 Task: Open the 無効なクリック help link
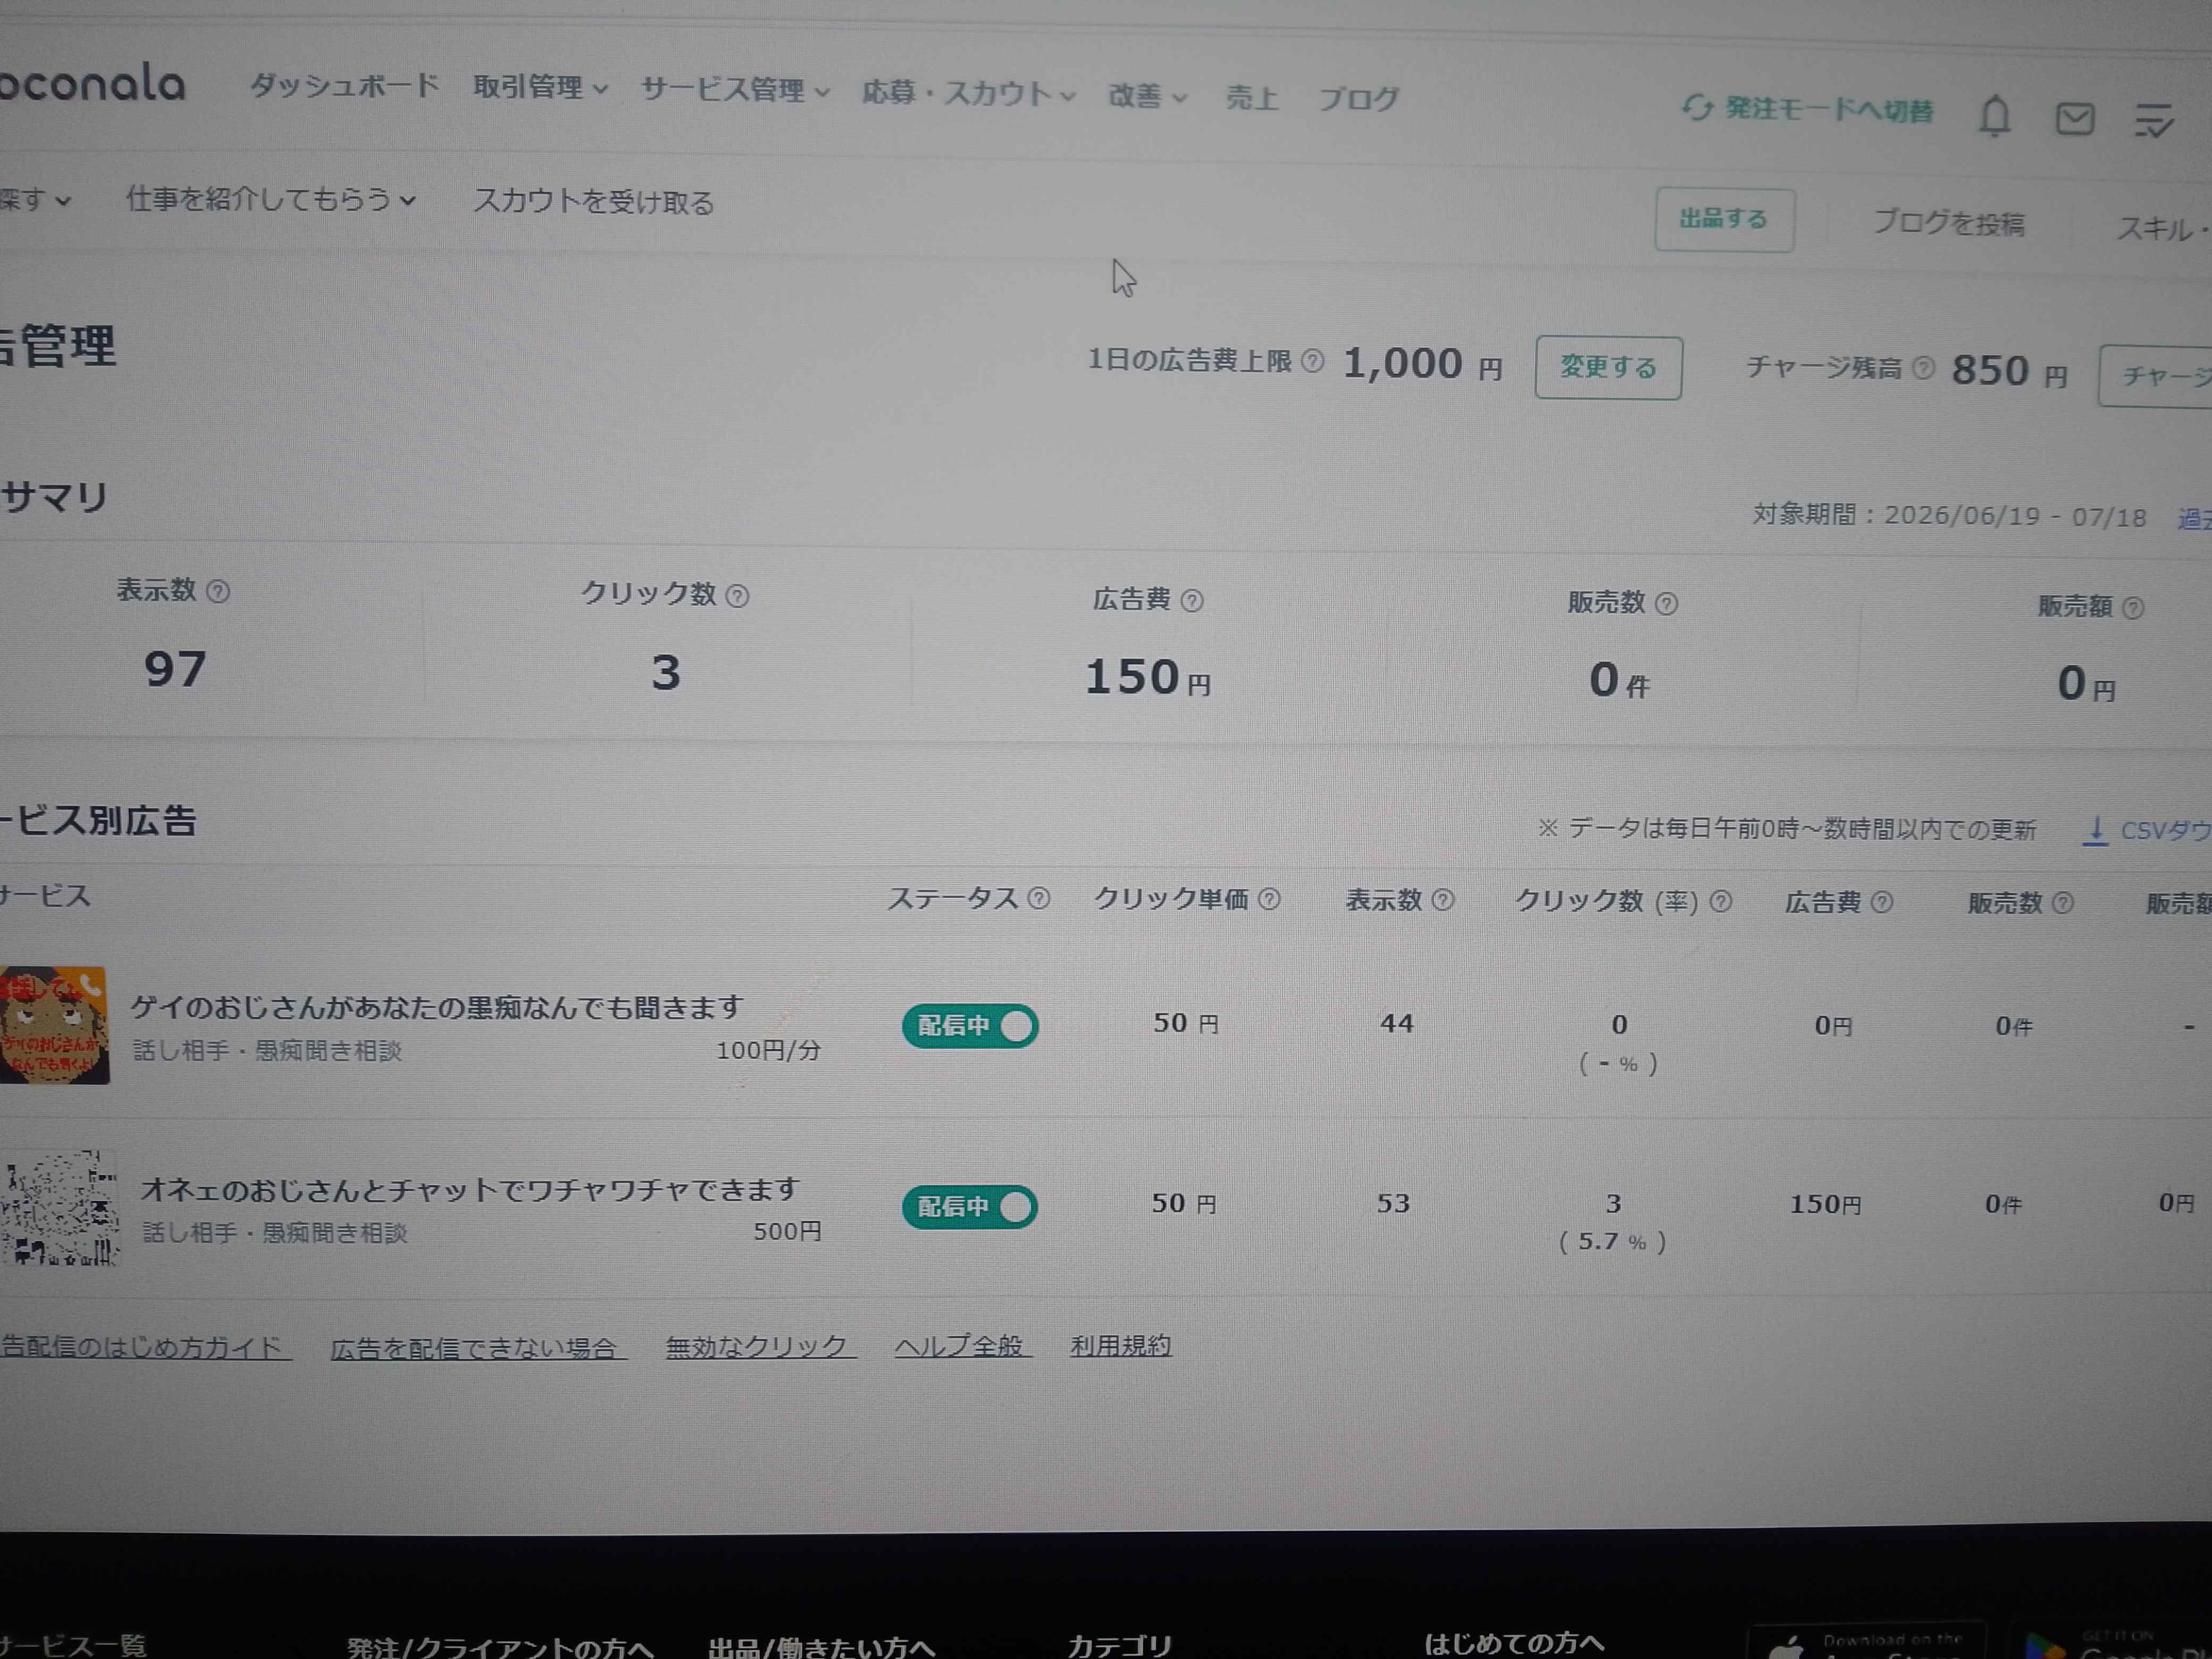[760, 1347]
